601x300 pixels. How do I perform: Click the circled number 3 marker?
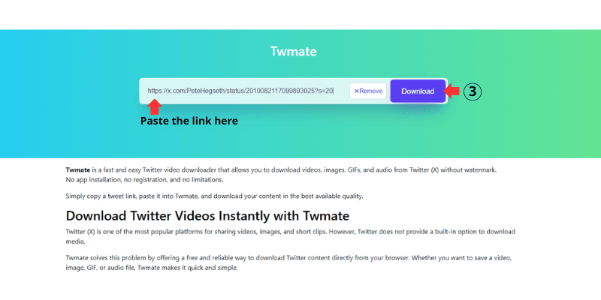click(x=471, y=91)
